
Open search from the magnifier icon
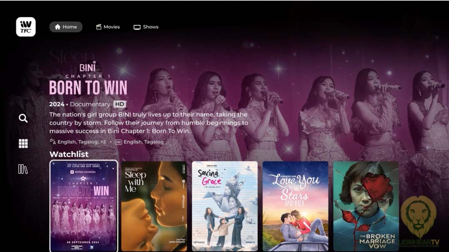tap(23, 118)
